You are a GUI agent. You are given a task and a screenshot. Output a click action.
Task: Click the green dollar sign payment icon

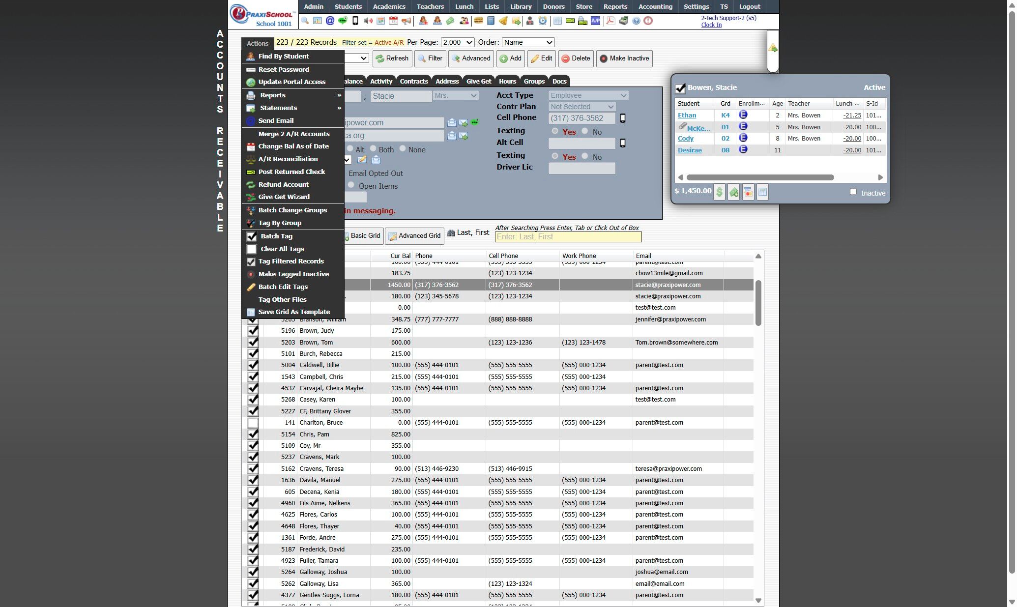pos(719,192)
